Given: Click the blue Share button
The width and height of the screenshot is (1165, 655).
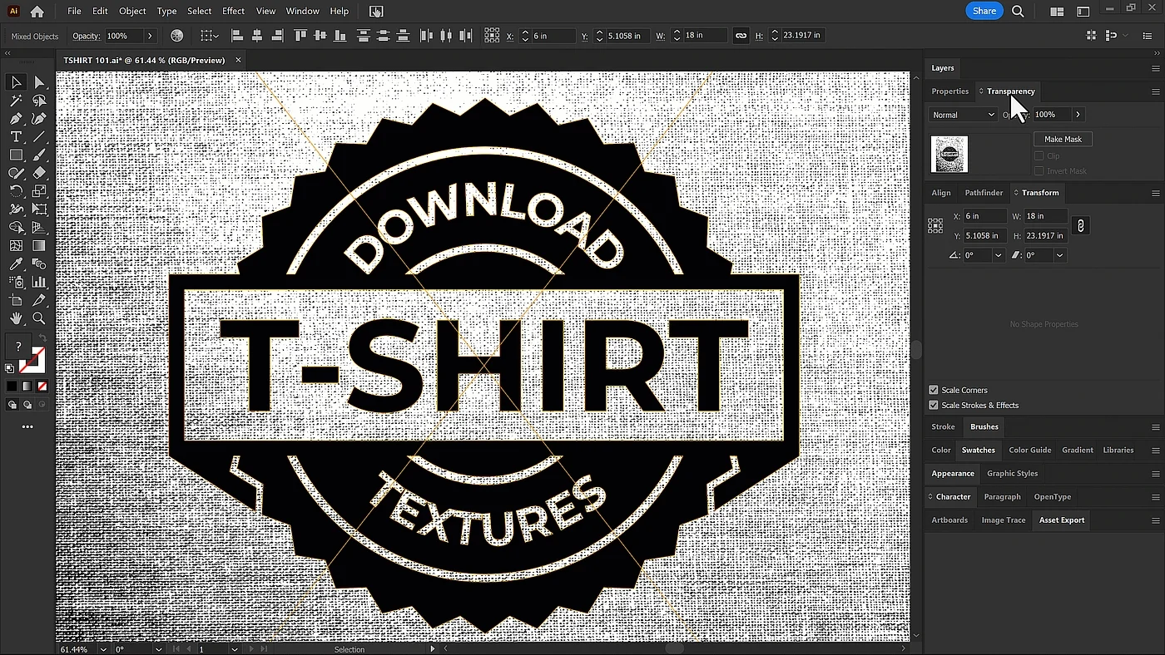Looking at the screenshot, I should pos(984,12).
